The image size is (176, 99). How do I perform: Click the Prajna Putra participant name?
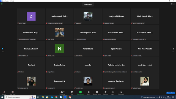point(59,65)
